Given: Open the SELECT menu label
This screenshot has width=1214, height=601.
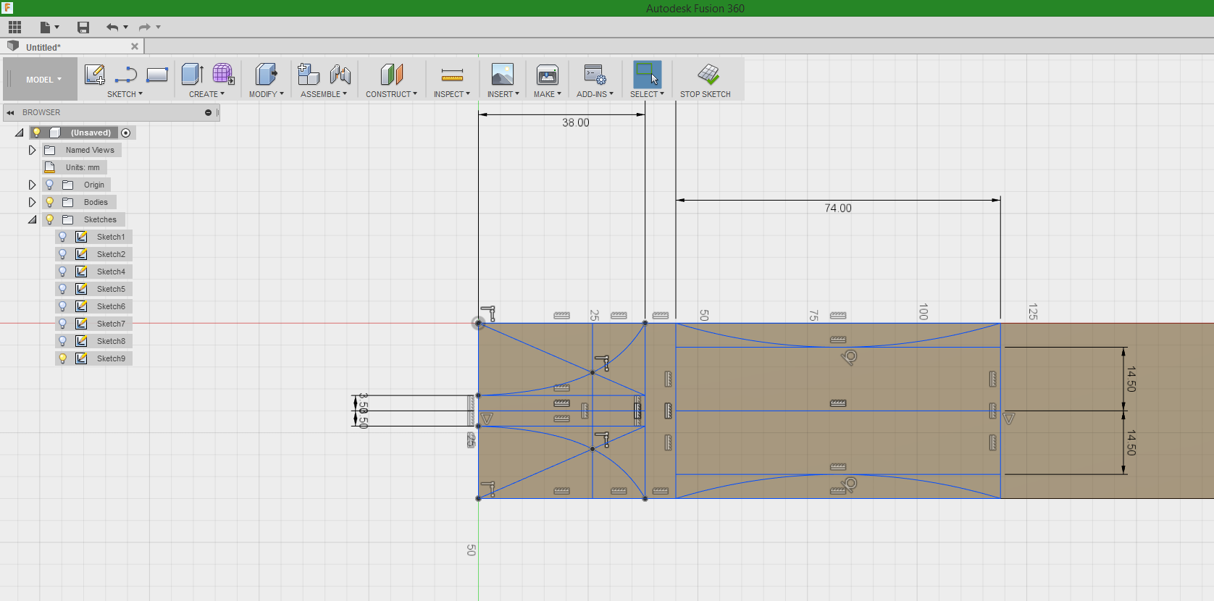Looking at the screenshot, I should click(x=647, y=94).
